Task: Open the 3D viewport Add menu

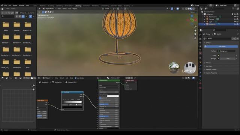Action: (70, 9)
